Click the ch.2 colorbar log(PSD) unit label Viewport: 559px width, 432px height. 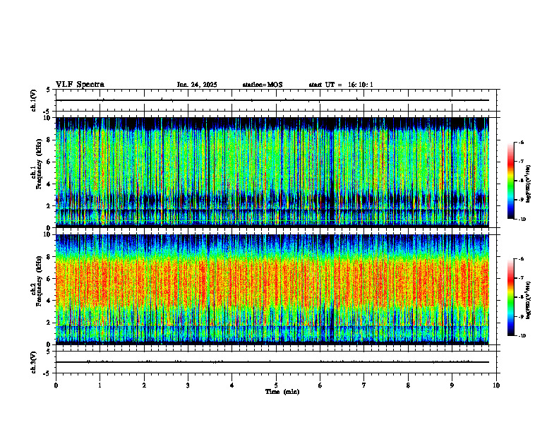tap(528, 300)
